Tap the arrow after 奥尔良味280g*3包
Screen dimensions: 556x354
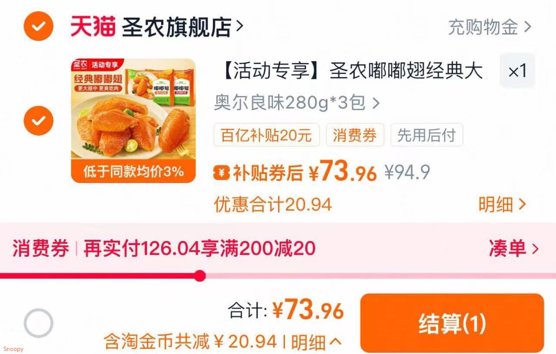[x=376, y=104]
